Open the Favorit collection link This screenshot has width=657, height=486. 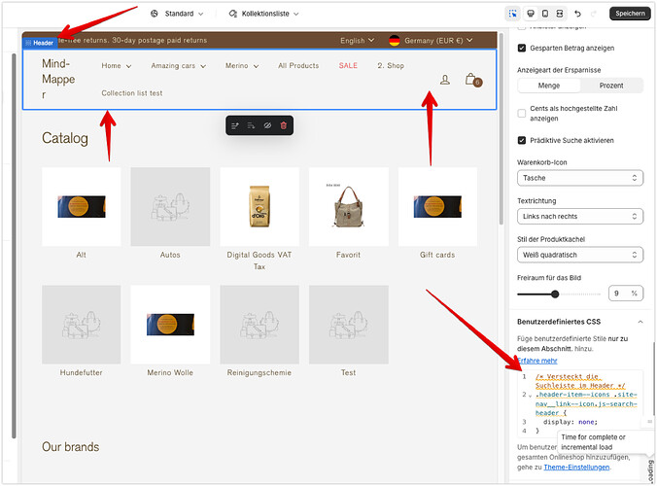click(348, 255)
